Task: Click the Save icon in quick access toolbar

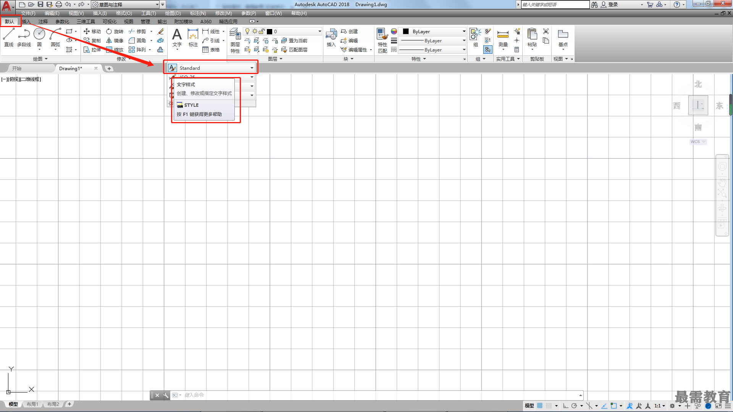Action: pos(40,5)
